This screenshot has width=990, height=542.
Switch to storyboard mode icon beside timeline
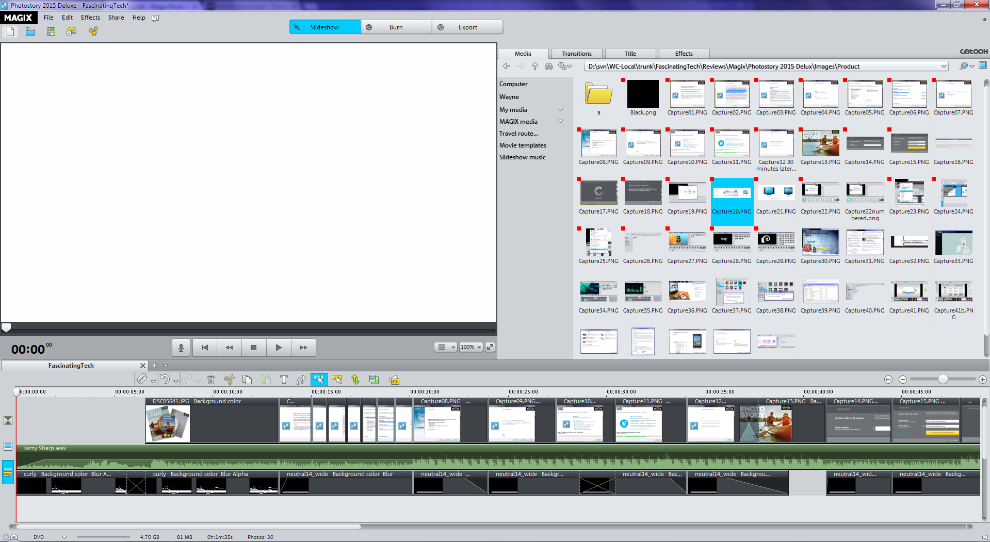click(x=8, y=421)
